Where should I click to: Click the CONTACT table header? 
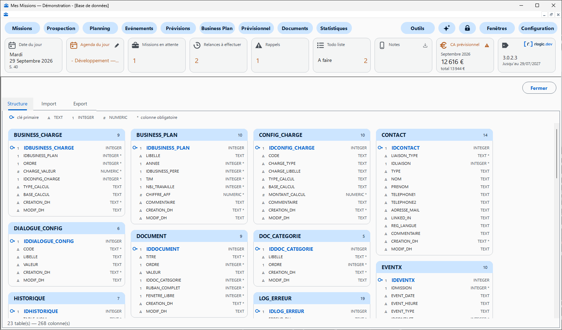[x=434, y=135]
